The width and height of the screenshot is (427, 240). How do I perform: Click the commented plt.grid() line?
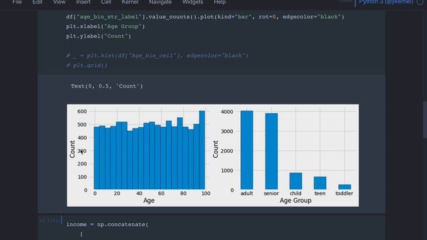[x=87, y=65]
